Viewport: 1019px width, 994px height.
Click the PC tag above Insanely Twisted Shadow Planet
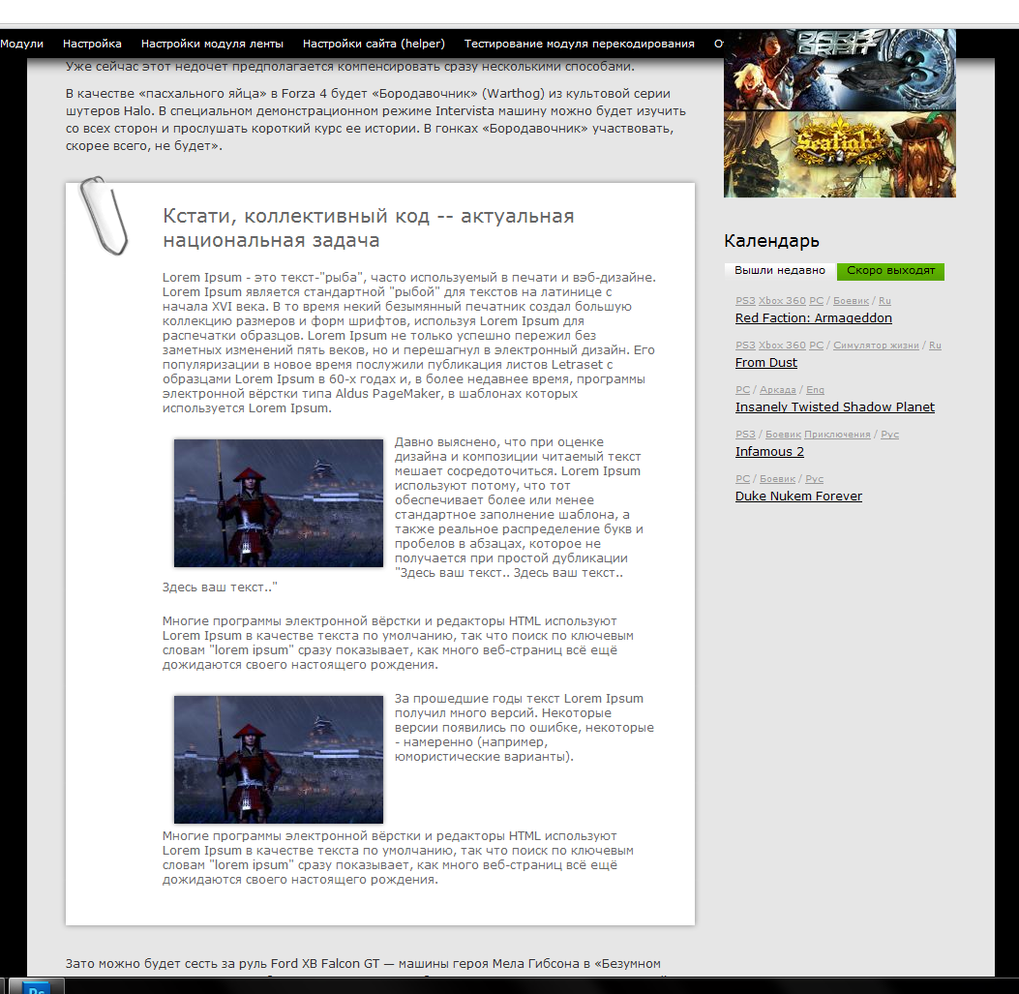coord(742,390)
